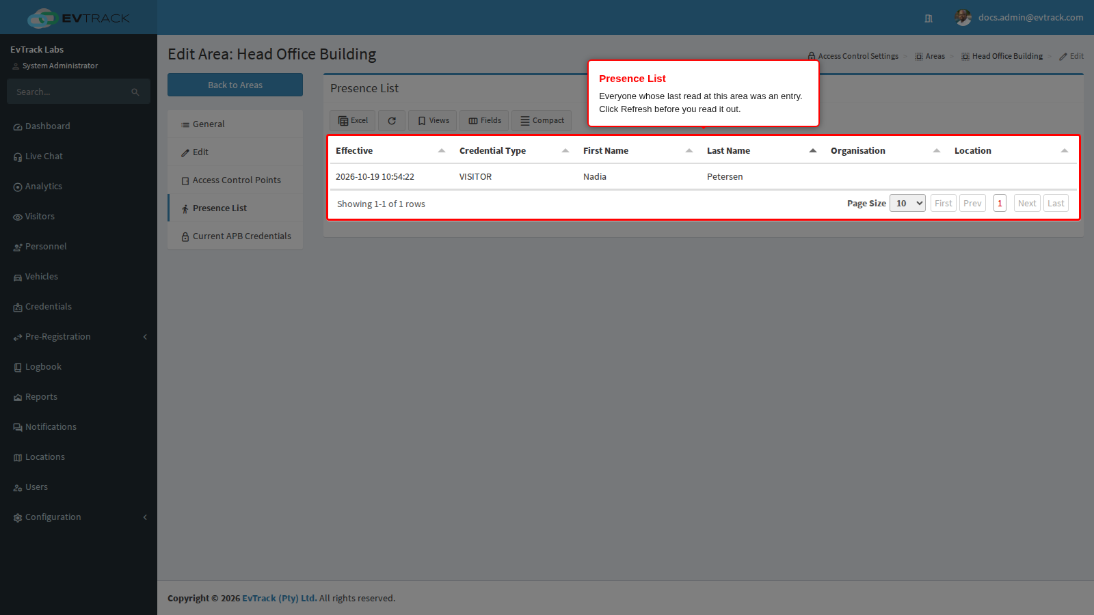Open the EvTrack (Pty) Ltd. footer link
Screen dimensions: 1094x615
click(280, 598)
